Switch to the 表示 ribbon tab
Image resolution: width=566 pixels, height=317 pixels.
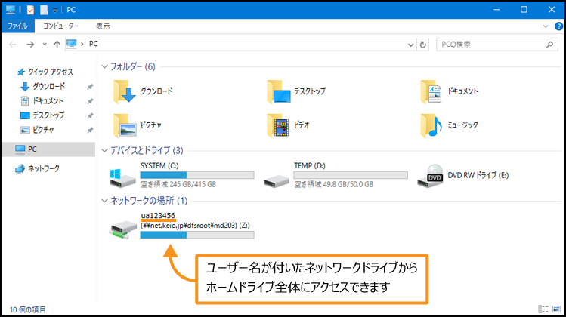point(103,26)
